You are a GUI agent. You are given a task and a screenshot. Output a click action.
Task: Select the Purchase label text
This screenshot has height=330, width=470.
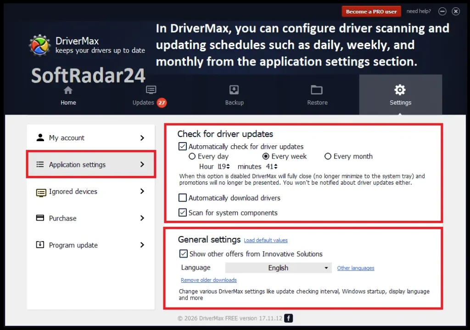(x=62, y=218)
